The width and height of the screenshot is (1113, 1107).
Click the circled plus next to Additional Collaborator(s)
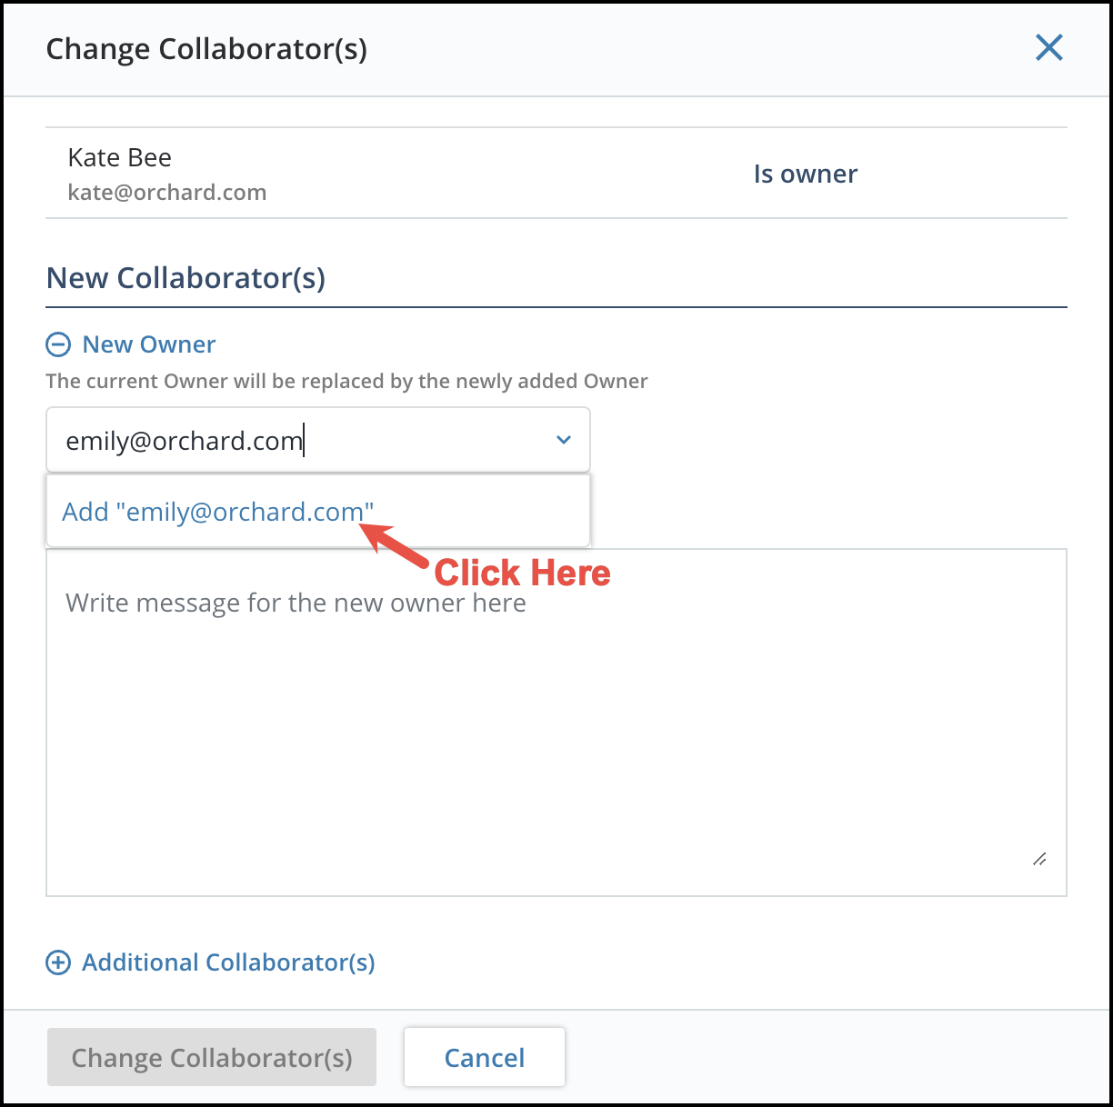click(x=58, y=962)
